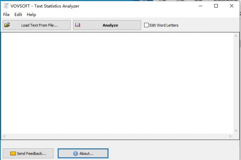This screenshot has height=160, width=241.
Task: Click the horizontal scrollbar left arrow
Action: pyautogui.click(x=4, y=136)
